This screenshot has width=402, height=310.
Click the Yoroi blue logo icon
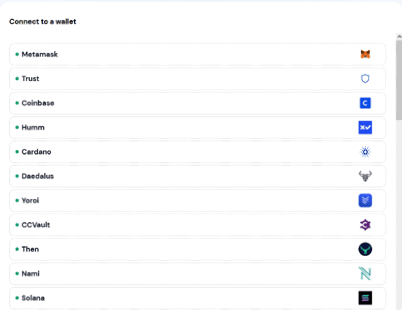[365, 200]
